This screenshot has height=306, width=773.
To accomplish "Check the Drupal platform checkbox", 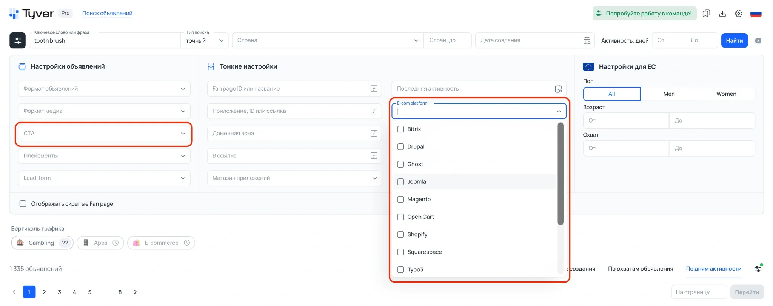I will pyautogui.click(x=400, y=146).
